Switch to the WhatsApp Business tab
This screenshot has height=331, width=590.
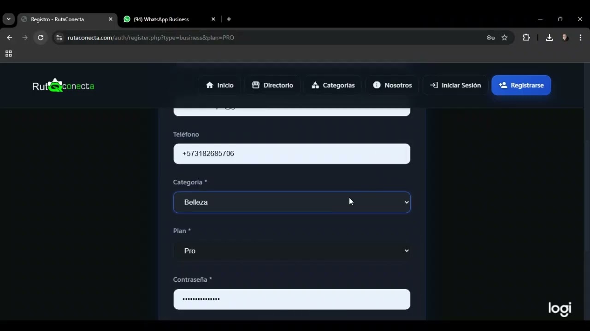[x=169, y=19]
